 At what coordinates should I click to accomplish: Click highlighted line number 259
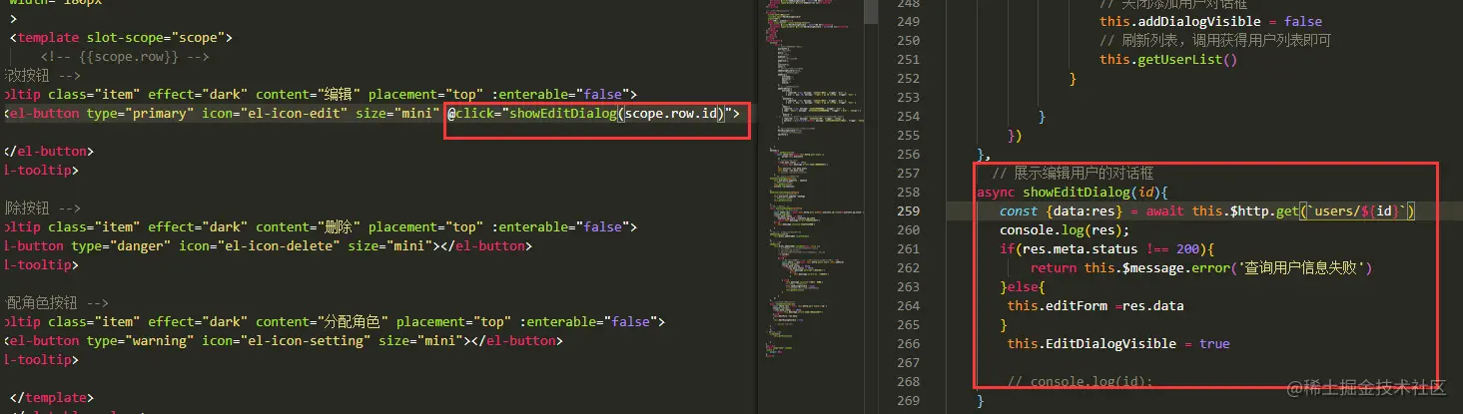click(908, 211)
